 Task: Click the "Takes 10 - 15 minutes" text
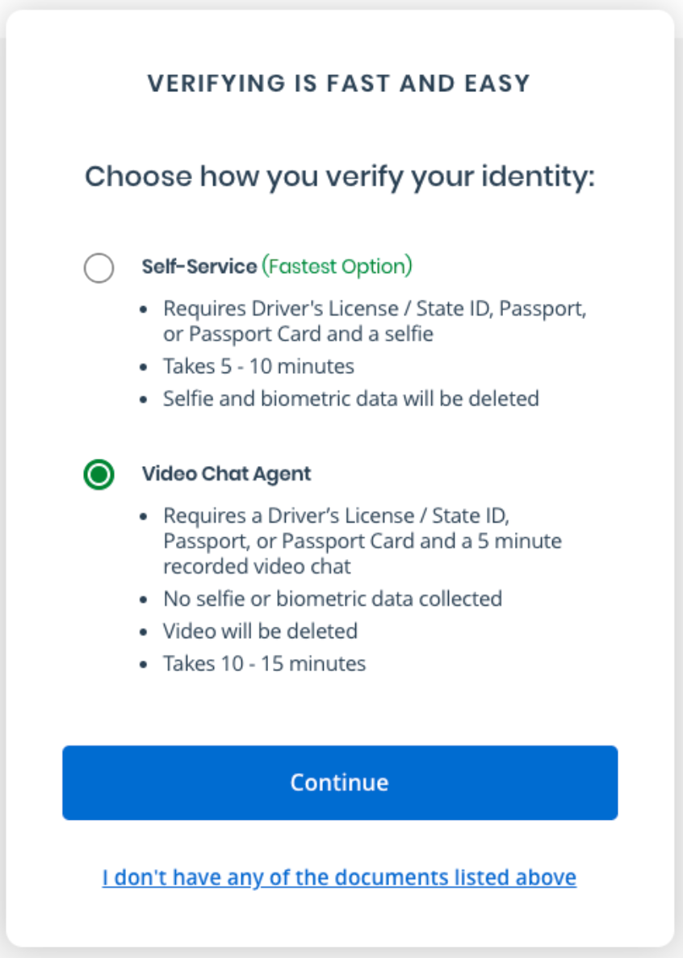(x=264, y=663)
